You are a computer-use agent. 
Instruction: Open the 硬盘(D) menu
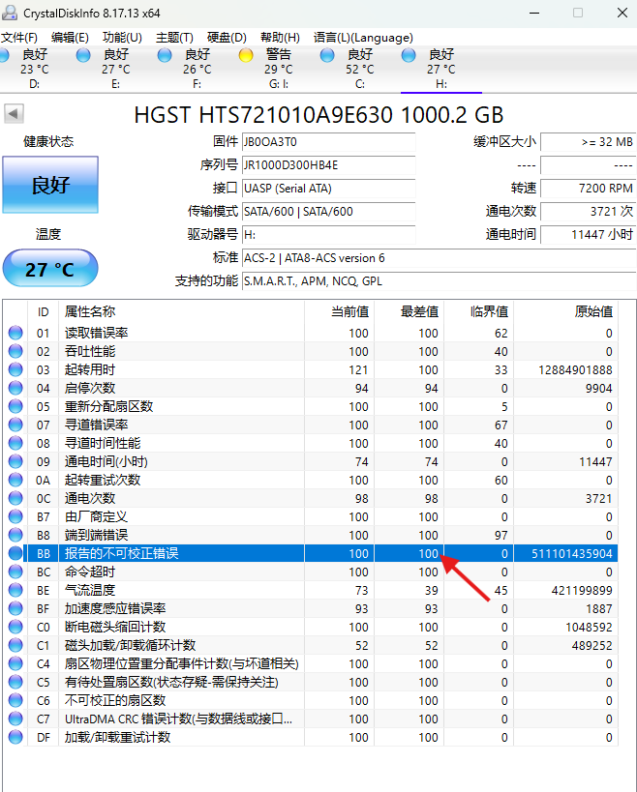click(227, 38)
